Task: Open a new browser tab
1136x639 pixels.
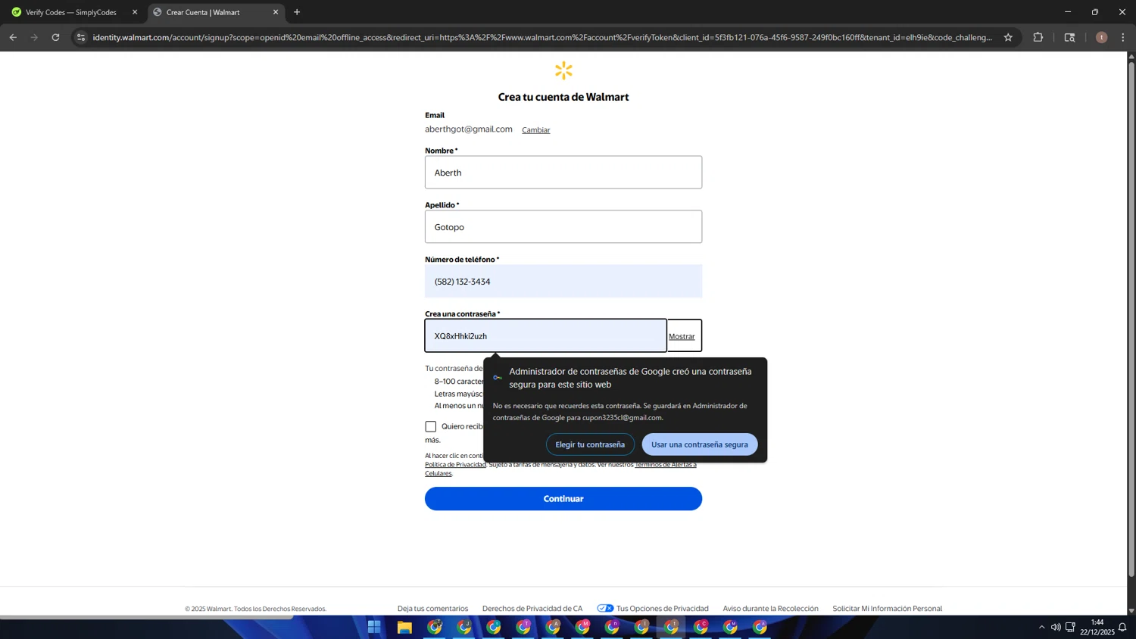Action: 297,12
